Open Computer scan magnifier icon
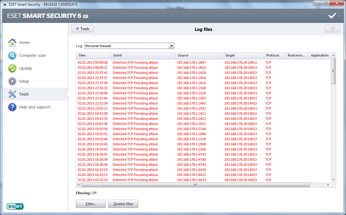Viewport: 346px width, 215px height. (x=12, y=56)
